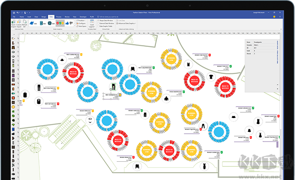295x180 pixels.
Task: Switch to the Design ribbon tab
Action: click(44, 17)
